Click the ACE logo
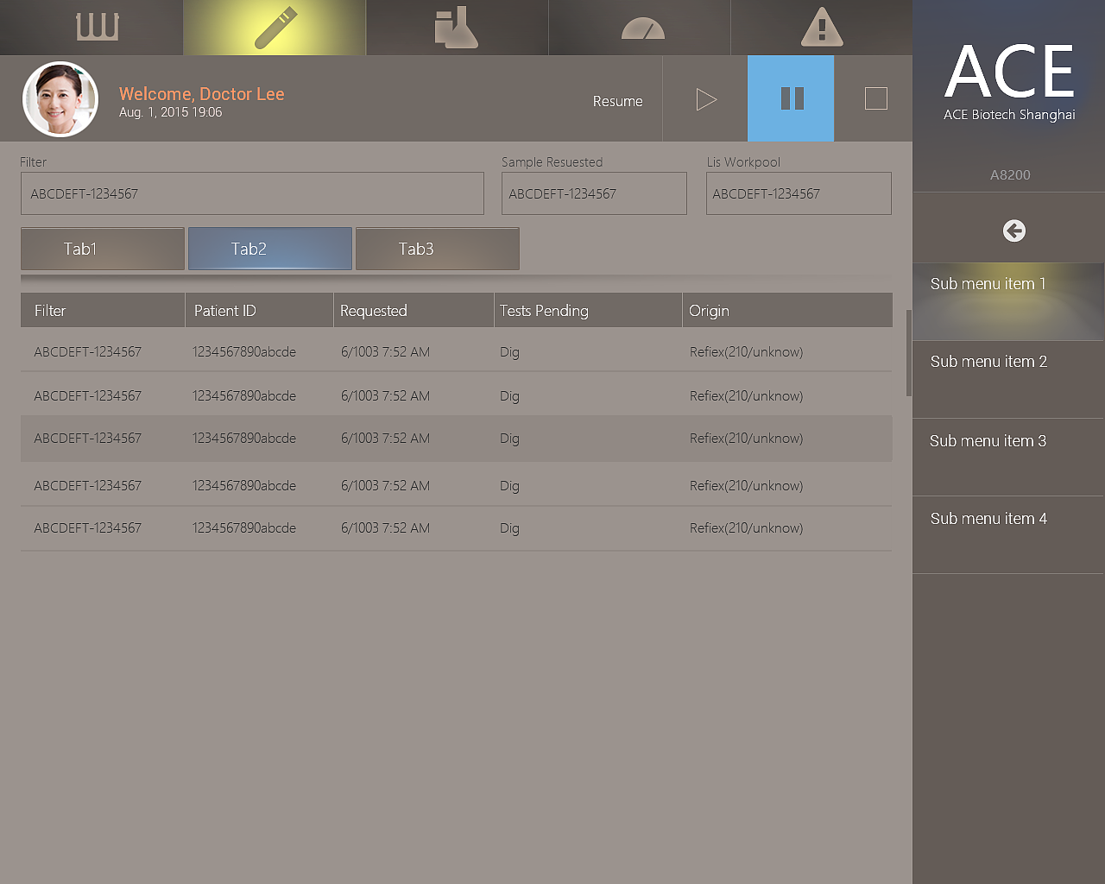The image size is (1105, 884). (x=1009, y=72)
